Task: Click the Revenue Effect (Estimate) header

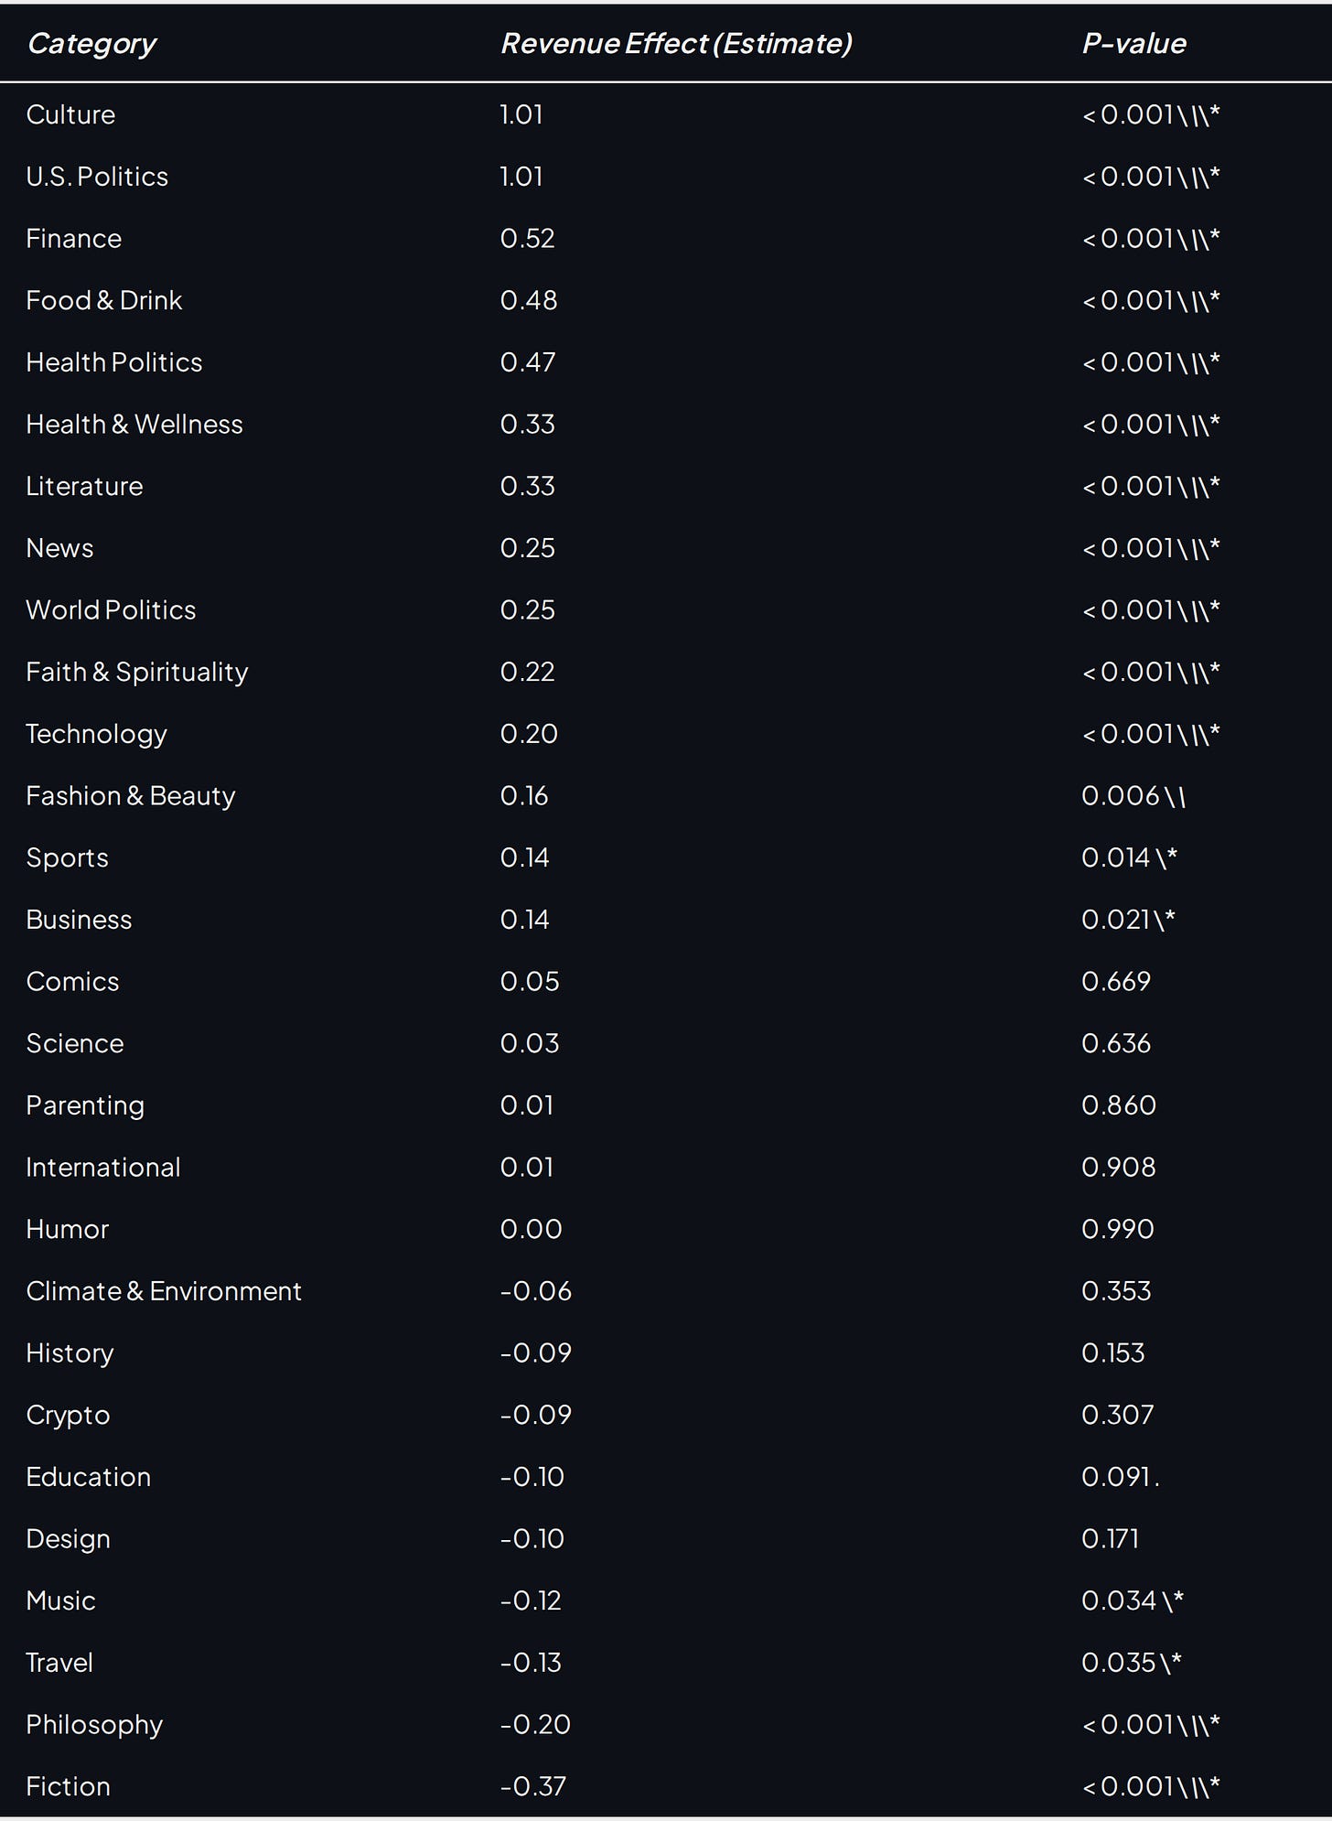Action: pos(676,44)
